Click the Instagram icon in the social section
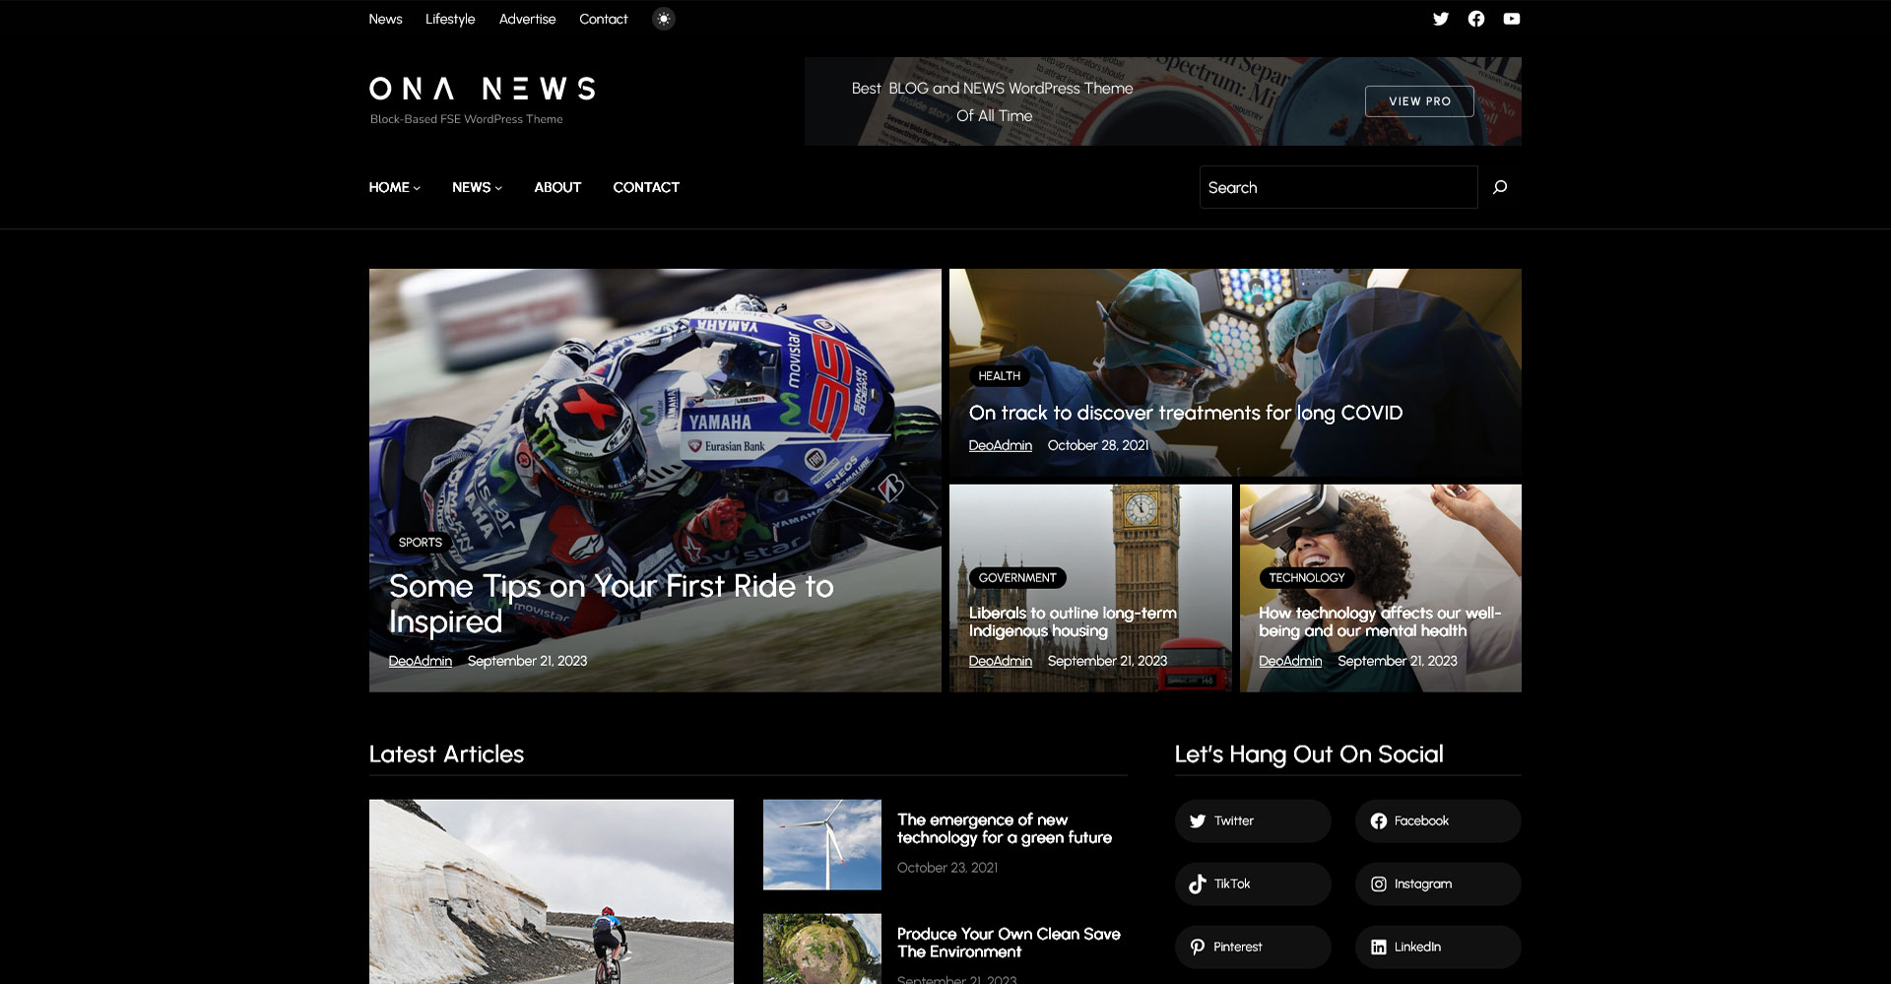The image size is (1891, 984). click(1379, 885)
